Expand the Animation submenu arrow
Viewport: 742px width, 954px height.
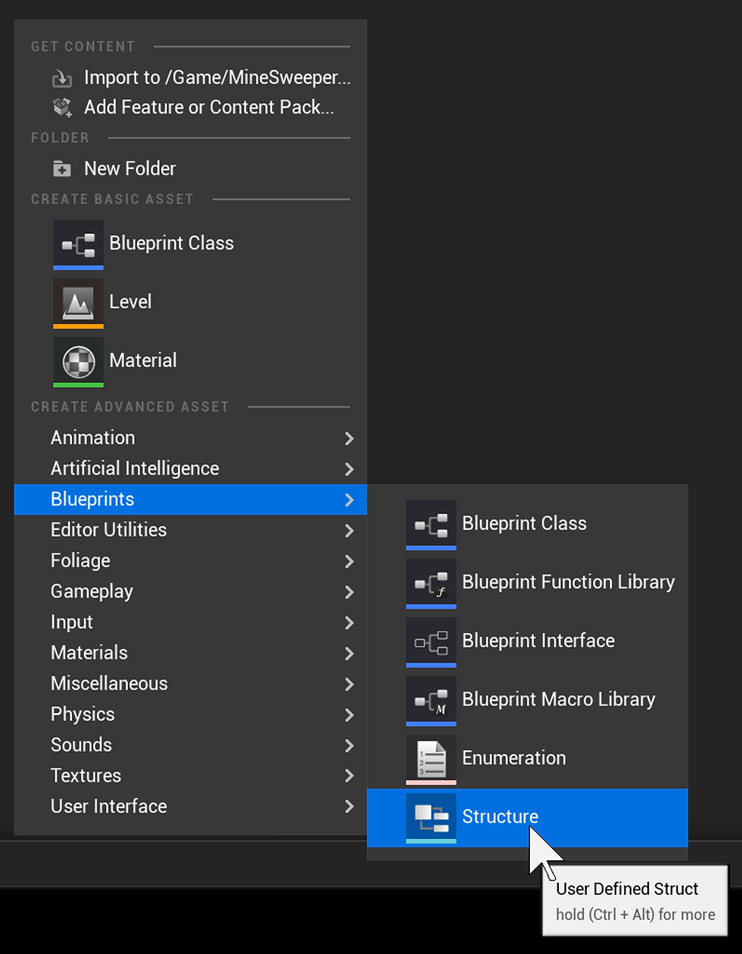click(x=349, y=438)
